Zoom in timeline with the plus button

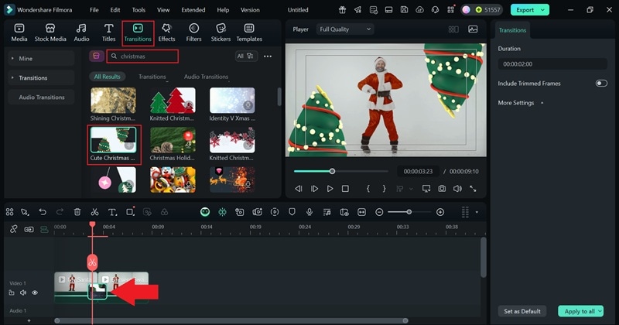pyautogui.click(x=440, y=212)
